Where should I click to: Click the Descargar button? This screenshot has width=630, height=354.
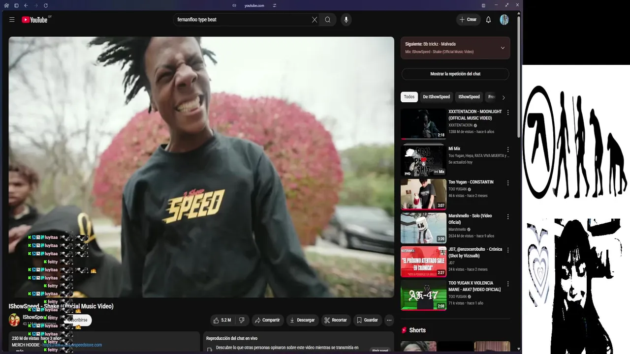[302, 320]
